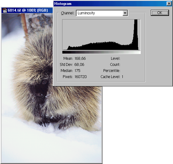Click the Pixels value 160720

click(80, 77)
